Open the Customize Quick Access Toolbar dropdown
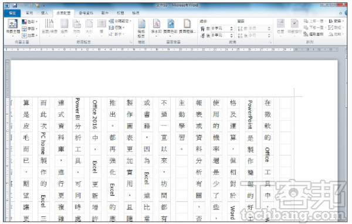This screenshot has height=224, width=352. (43, 5)
